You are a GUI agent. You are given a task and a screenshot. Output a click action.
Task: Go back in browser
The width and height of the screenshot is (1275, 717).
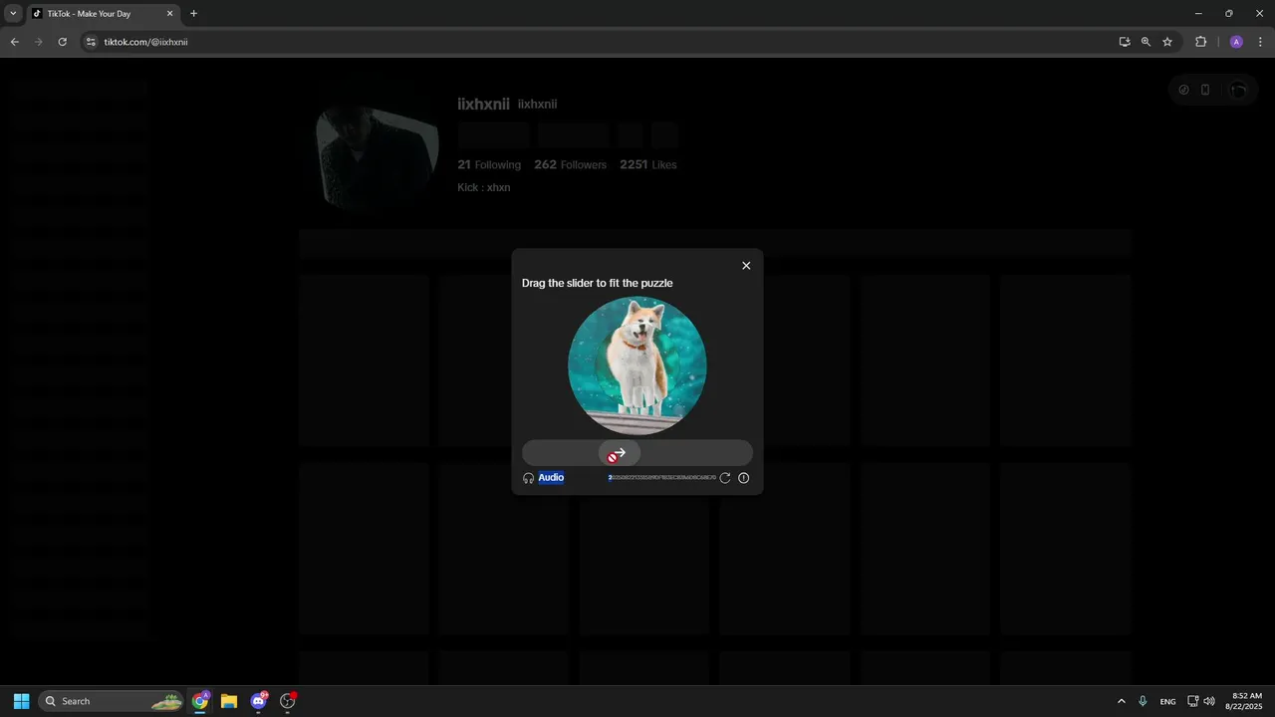pyautogui.click(x=15, y=42)
